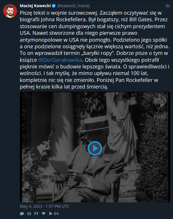173x219 pixels.
Task: Click the retweet arrows icon
Action: [x=29, y=214]
